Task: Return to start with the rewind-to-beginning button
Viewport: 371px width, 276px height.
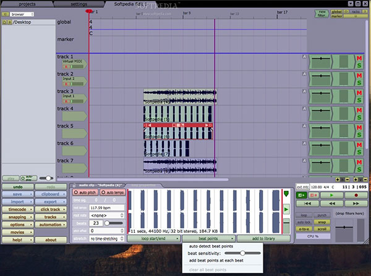Action: click(307, 204)
